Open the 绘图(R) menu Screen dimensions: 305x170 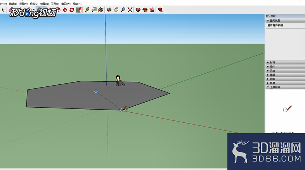pos(44,4)
